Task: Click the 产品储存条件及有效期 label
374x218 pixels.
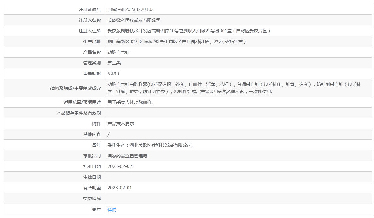Action: click(79, 113)
